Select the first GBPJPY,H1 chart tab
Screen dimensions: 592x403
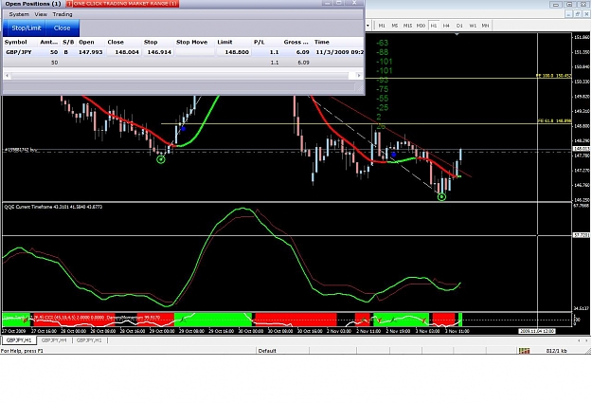[19, 340]
